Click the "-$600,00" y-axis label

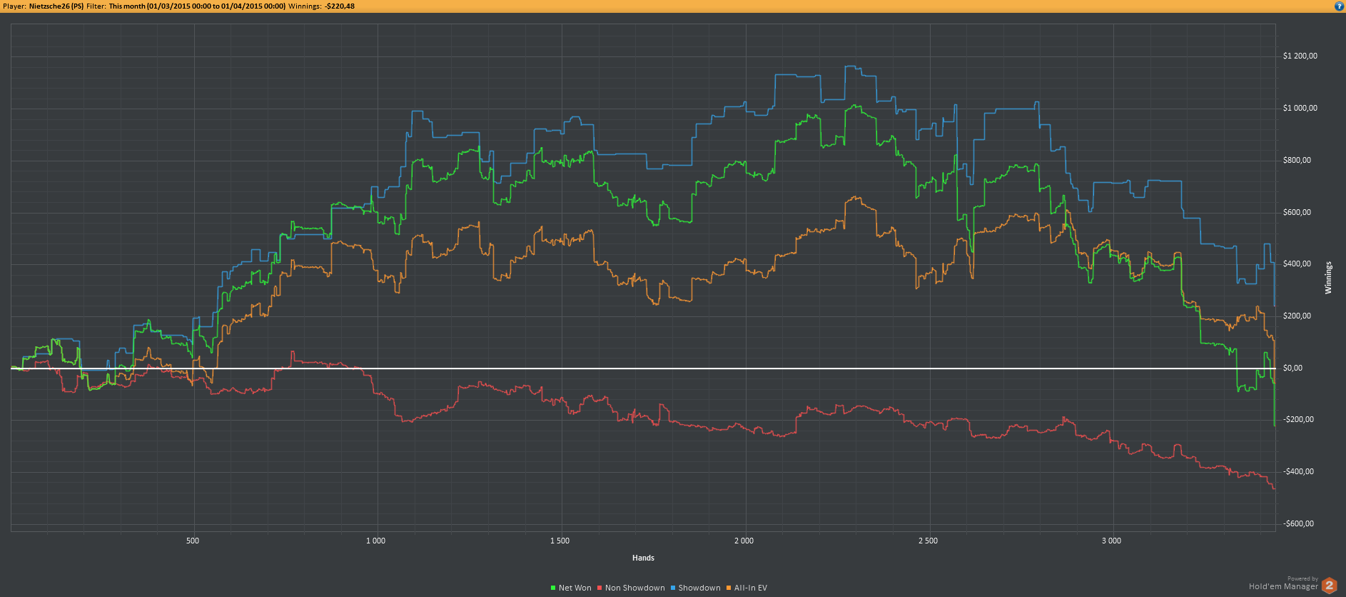(x=1298, y=523)
